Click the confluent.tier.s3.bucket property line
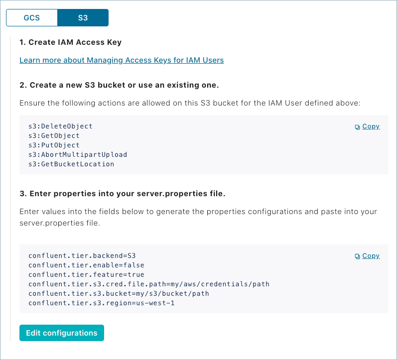The height and width of the screenshot is (360, 397). pyautogui.click(x=119, y=294)
